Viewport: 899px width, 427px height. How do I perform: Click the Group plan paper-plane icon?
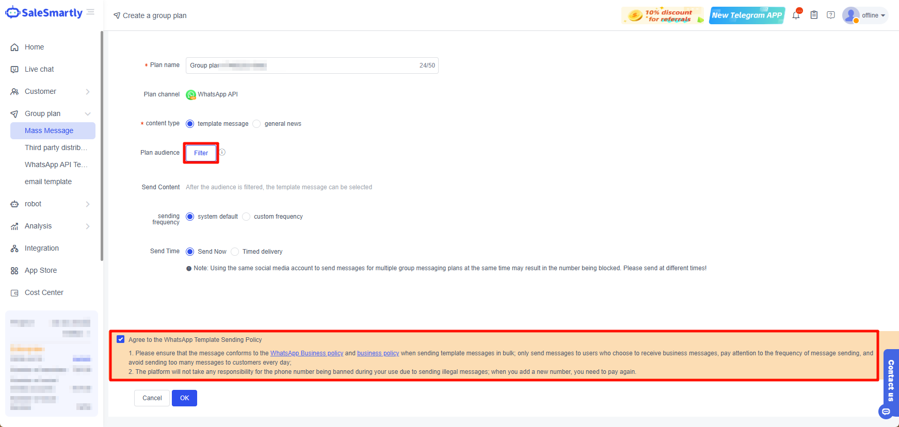(14, 114)
